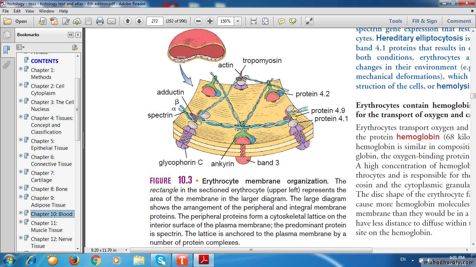
Task: Open the bookmarks options dropdown menu
Action: pyautogui.click(x=21, y=47)
